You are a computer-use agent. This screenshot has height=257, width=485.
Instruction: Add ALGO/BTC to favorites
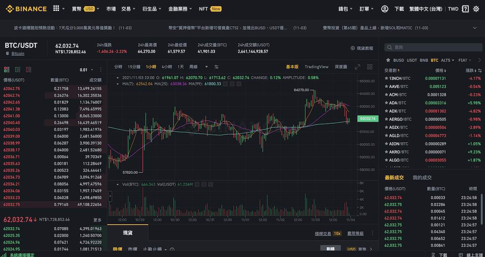pos(386,160)
